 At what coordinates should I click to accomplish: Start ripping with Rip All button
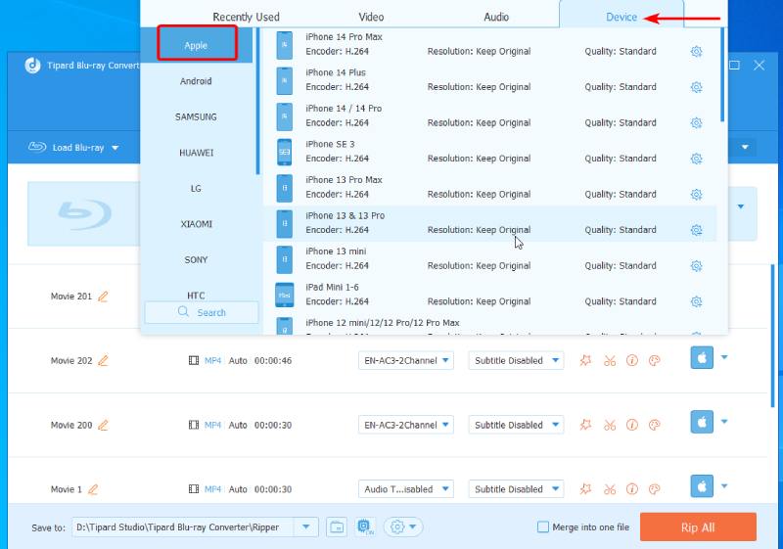click(x=698, y=527)
